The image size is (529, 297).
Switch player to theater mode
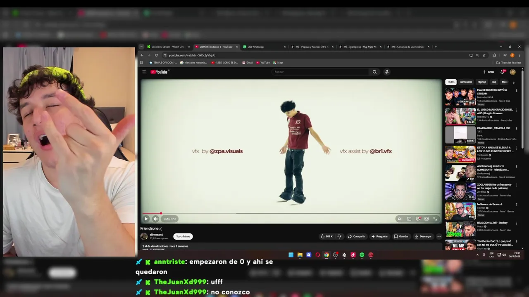427,219
